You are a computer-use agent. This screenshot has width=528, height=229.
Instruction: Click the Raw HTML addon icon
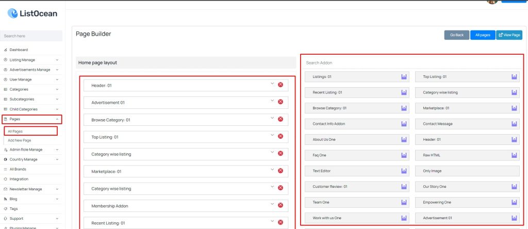click(x=514, y=155)
